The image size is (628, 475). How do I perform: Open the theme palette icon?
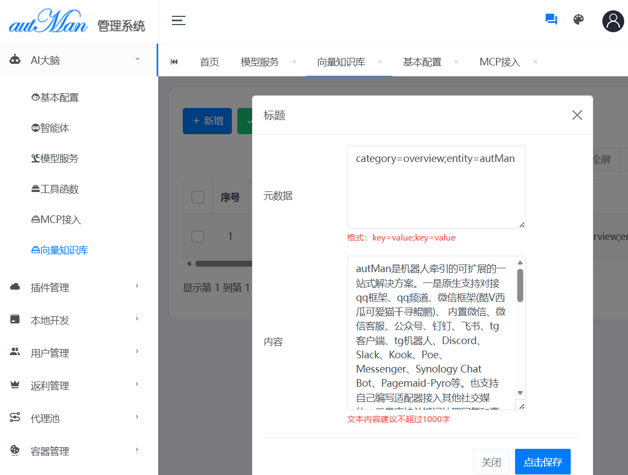[x=578, y=20]
